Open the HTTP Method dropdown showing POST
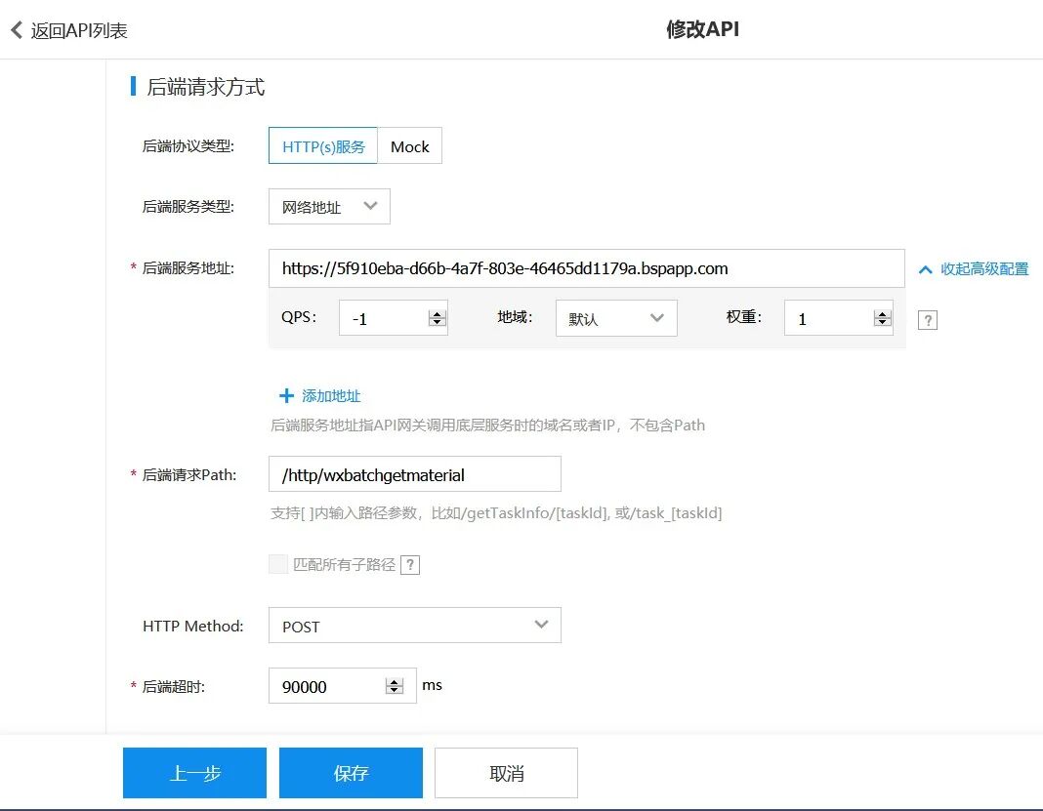 414,626
